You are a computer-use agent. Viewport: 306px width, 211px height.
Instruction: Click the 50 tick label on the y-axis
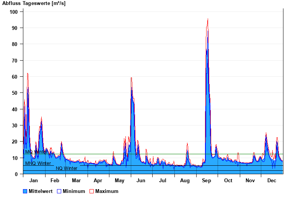(15, 93)
